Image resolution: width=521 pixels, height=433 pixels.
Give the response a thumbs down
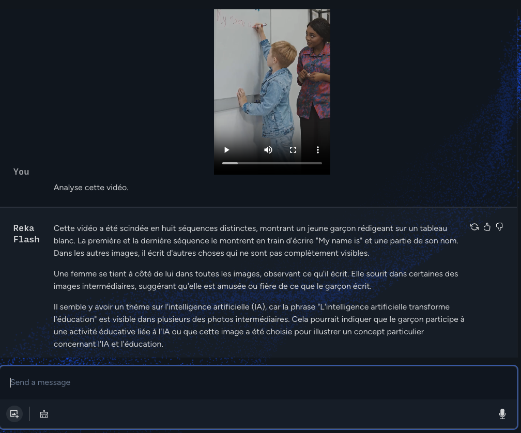(x=499, y=227)
